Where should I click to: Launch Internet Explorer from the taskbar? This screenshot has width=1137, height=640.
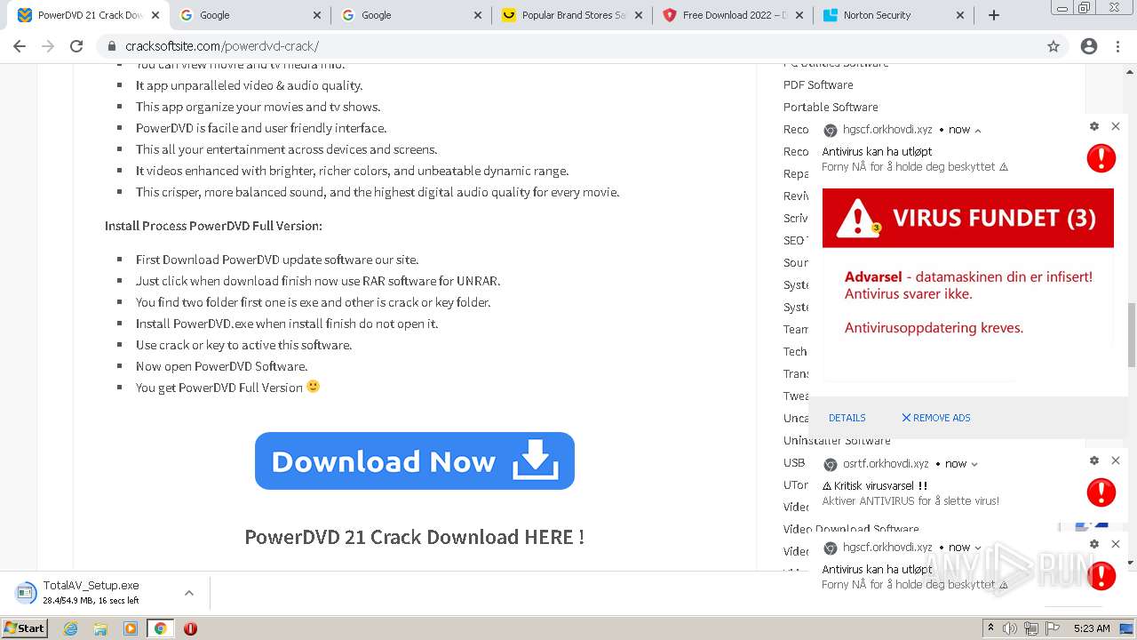(71, 628)
